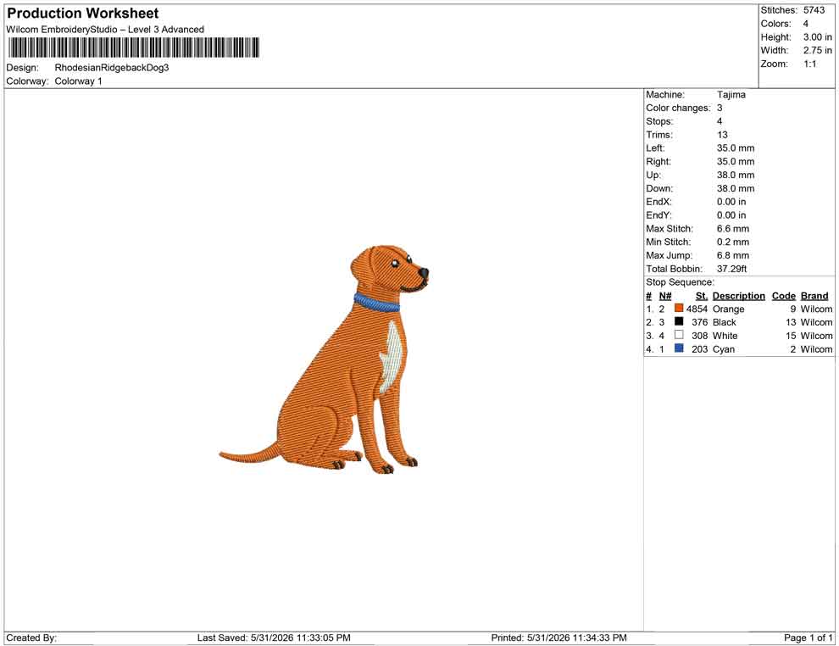Click the Stitches count 5743
The height and width of the screenshot is (646, 839).
click(814, 10)
